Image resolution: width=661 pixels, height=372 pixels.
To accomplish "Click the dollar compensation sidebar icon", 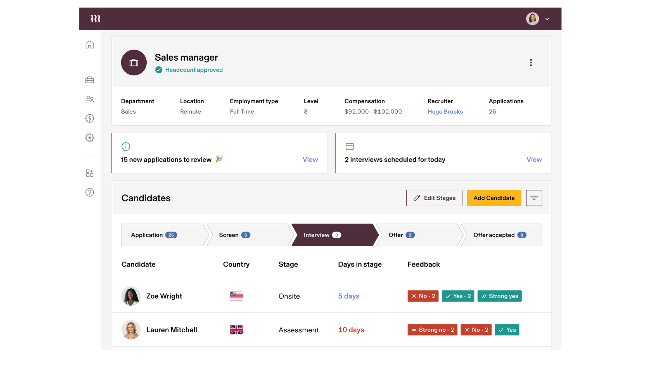I will point(90,118).
